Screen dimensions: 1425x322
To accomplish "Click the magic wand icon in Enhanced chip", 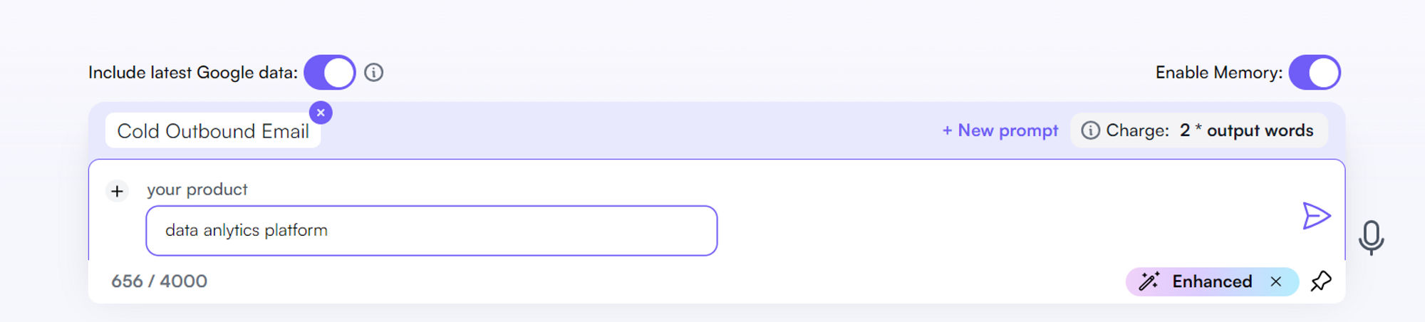I will 1149,281.
